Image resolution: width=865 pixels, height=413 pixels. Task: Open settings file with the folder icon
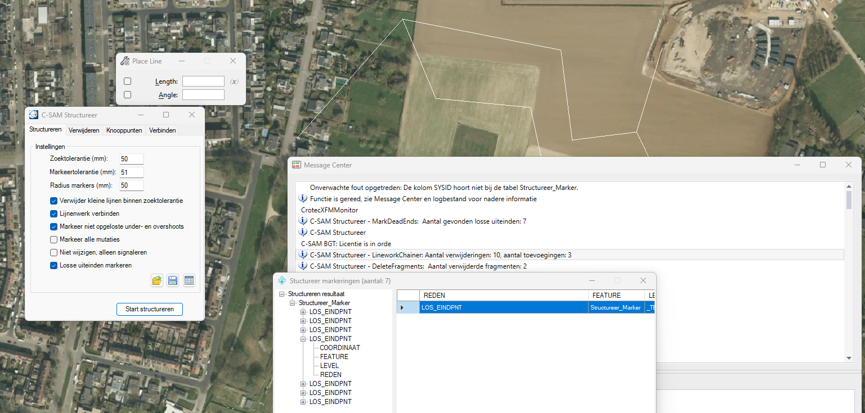pyautogui.click(x=157, y=280)
